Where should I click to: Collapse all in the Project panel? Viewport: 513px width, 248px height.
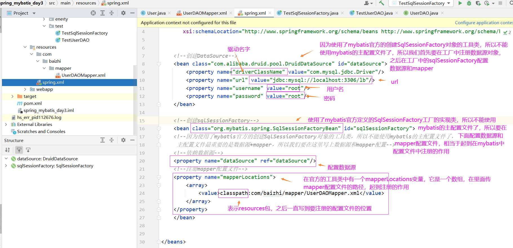tap(112, 13)
